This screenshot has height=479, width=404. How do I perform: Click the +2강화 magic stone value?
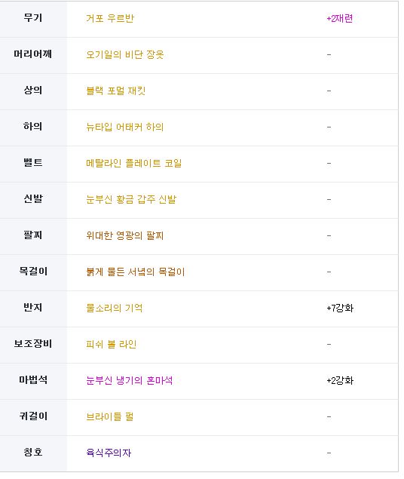340,381
